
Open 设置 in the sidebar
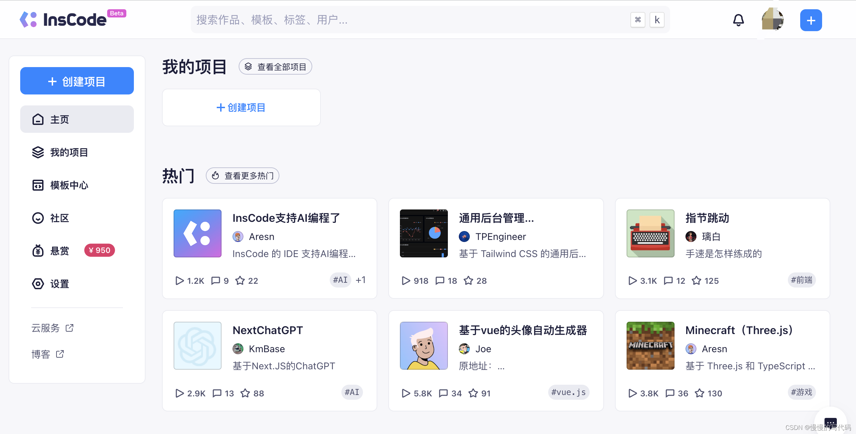click(60, 284)
